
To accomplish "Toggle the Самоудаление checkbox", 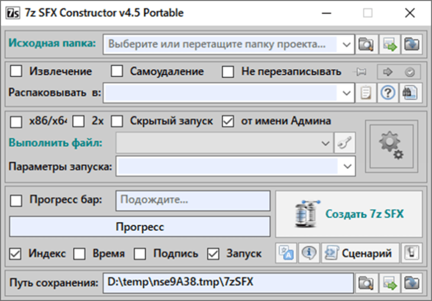I will (x=117, y=71).
